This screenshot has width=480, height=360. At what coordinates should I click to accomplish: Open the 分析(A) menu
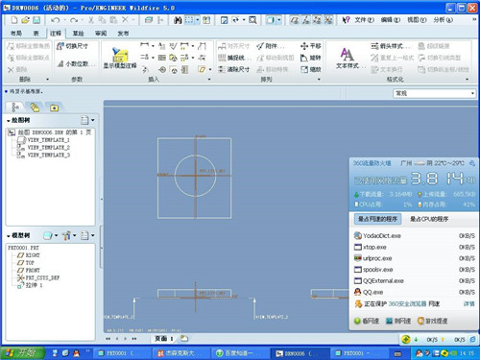(443, 20)
